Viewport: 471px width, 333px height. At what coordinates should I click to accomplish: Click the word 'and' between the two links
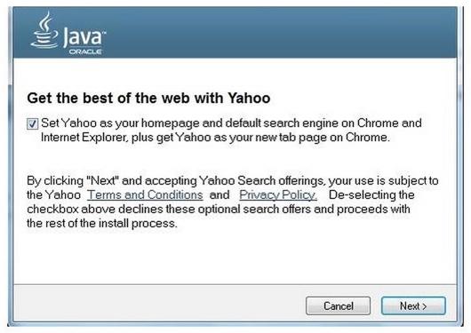point(220,195)
